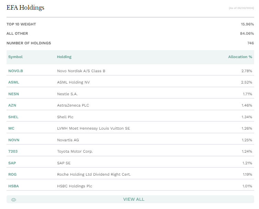Image resolution: width=259 pixels, height=209 pixels.
Task: Open the ROG ticker link
Action: [x=12, y=174]
